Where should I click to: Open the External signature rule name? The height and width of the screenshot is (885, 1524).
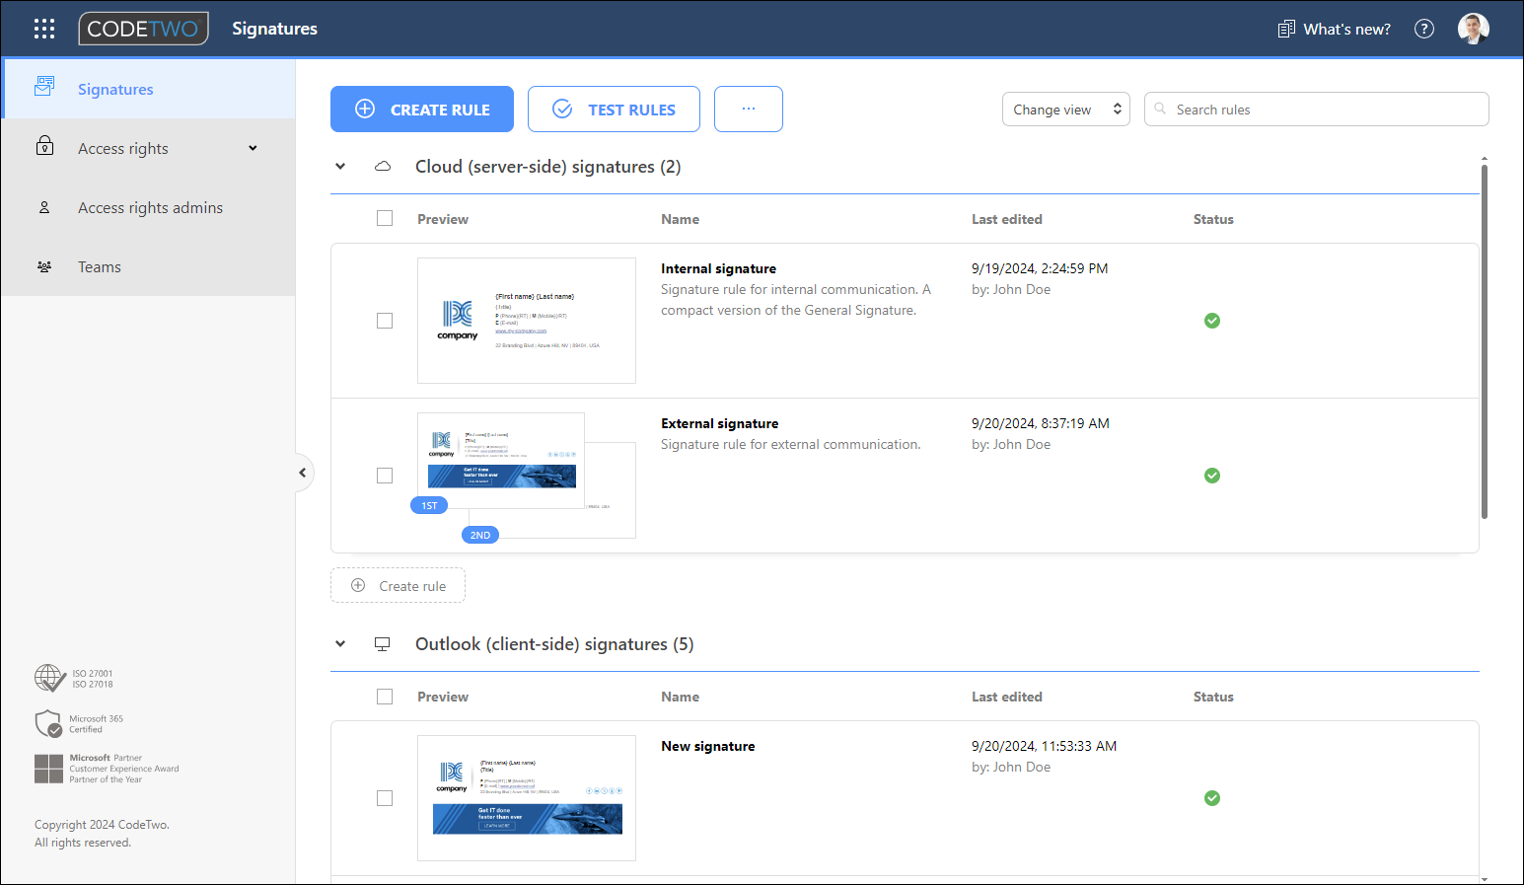(719, 423)
